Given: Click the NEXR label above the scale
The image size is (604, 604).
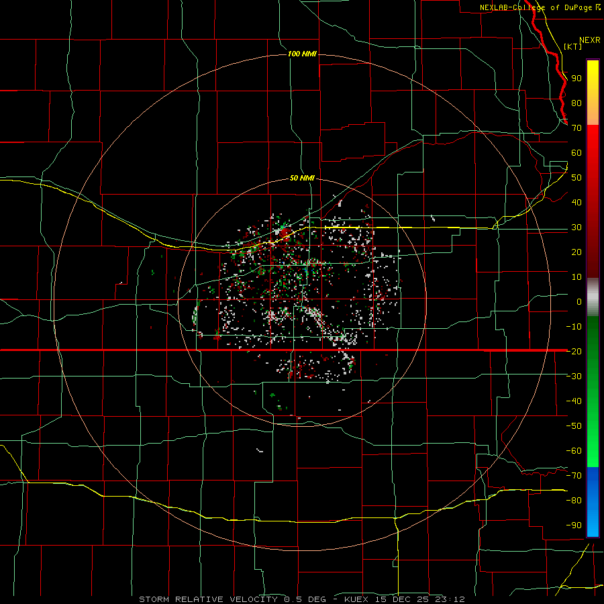Looking at the screenshot, I should coord(590,40).
